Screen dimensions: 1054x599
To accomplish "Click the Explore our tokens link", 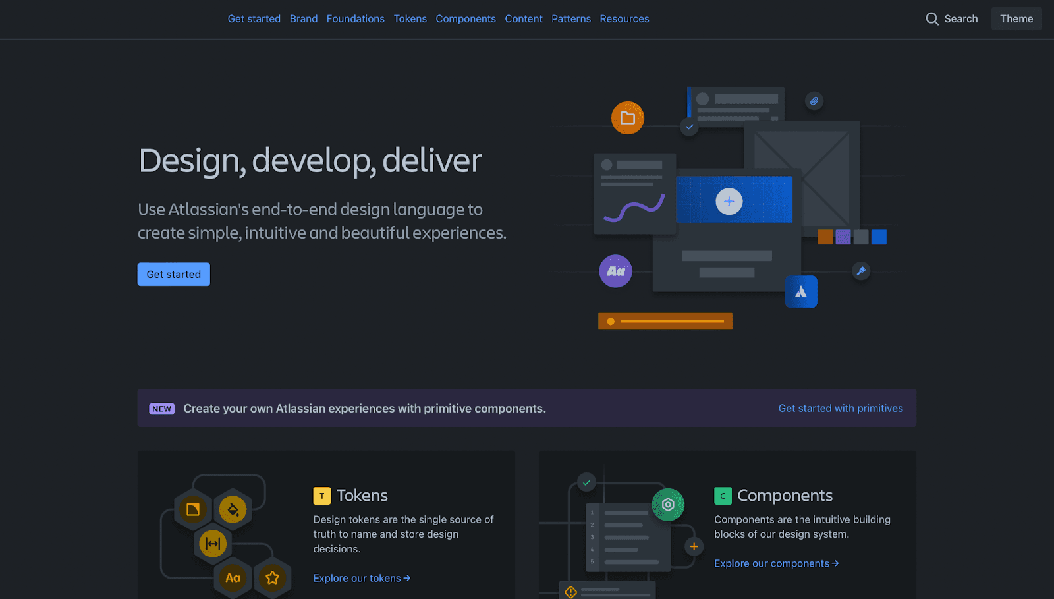I will coord(362,578).
